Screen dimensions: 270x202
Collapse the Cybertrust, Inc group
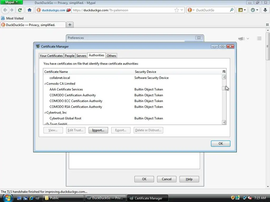45,113
